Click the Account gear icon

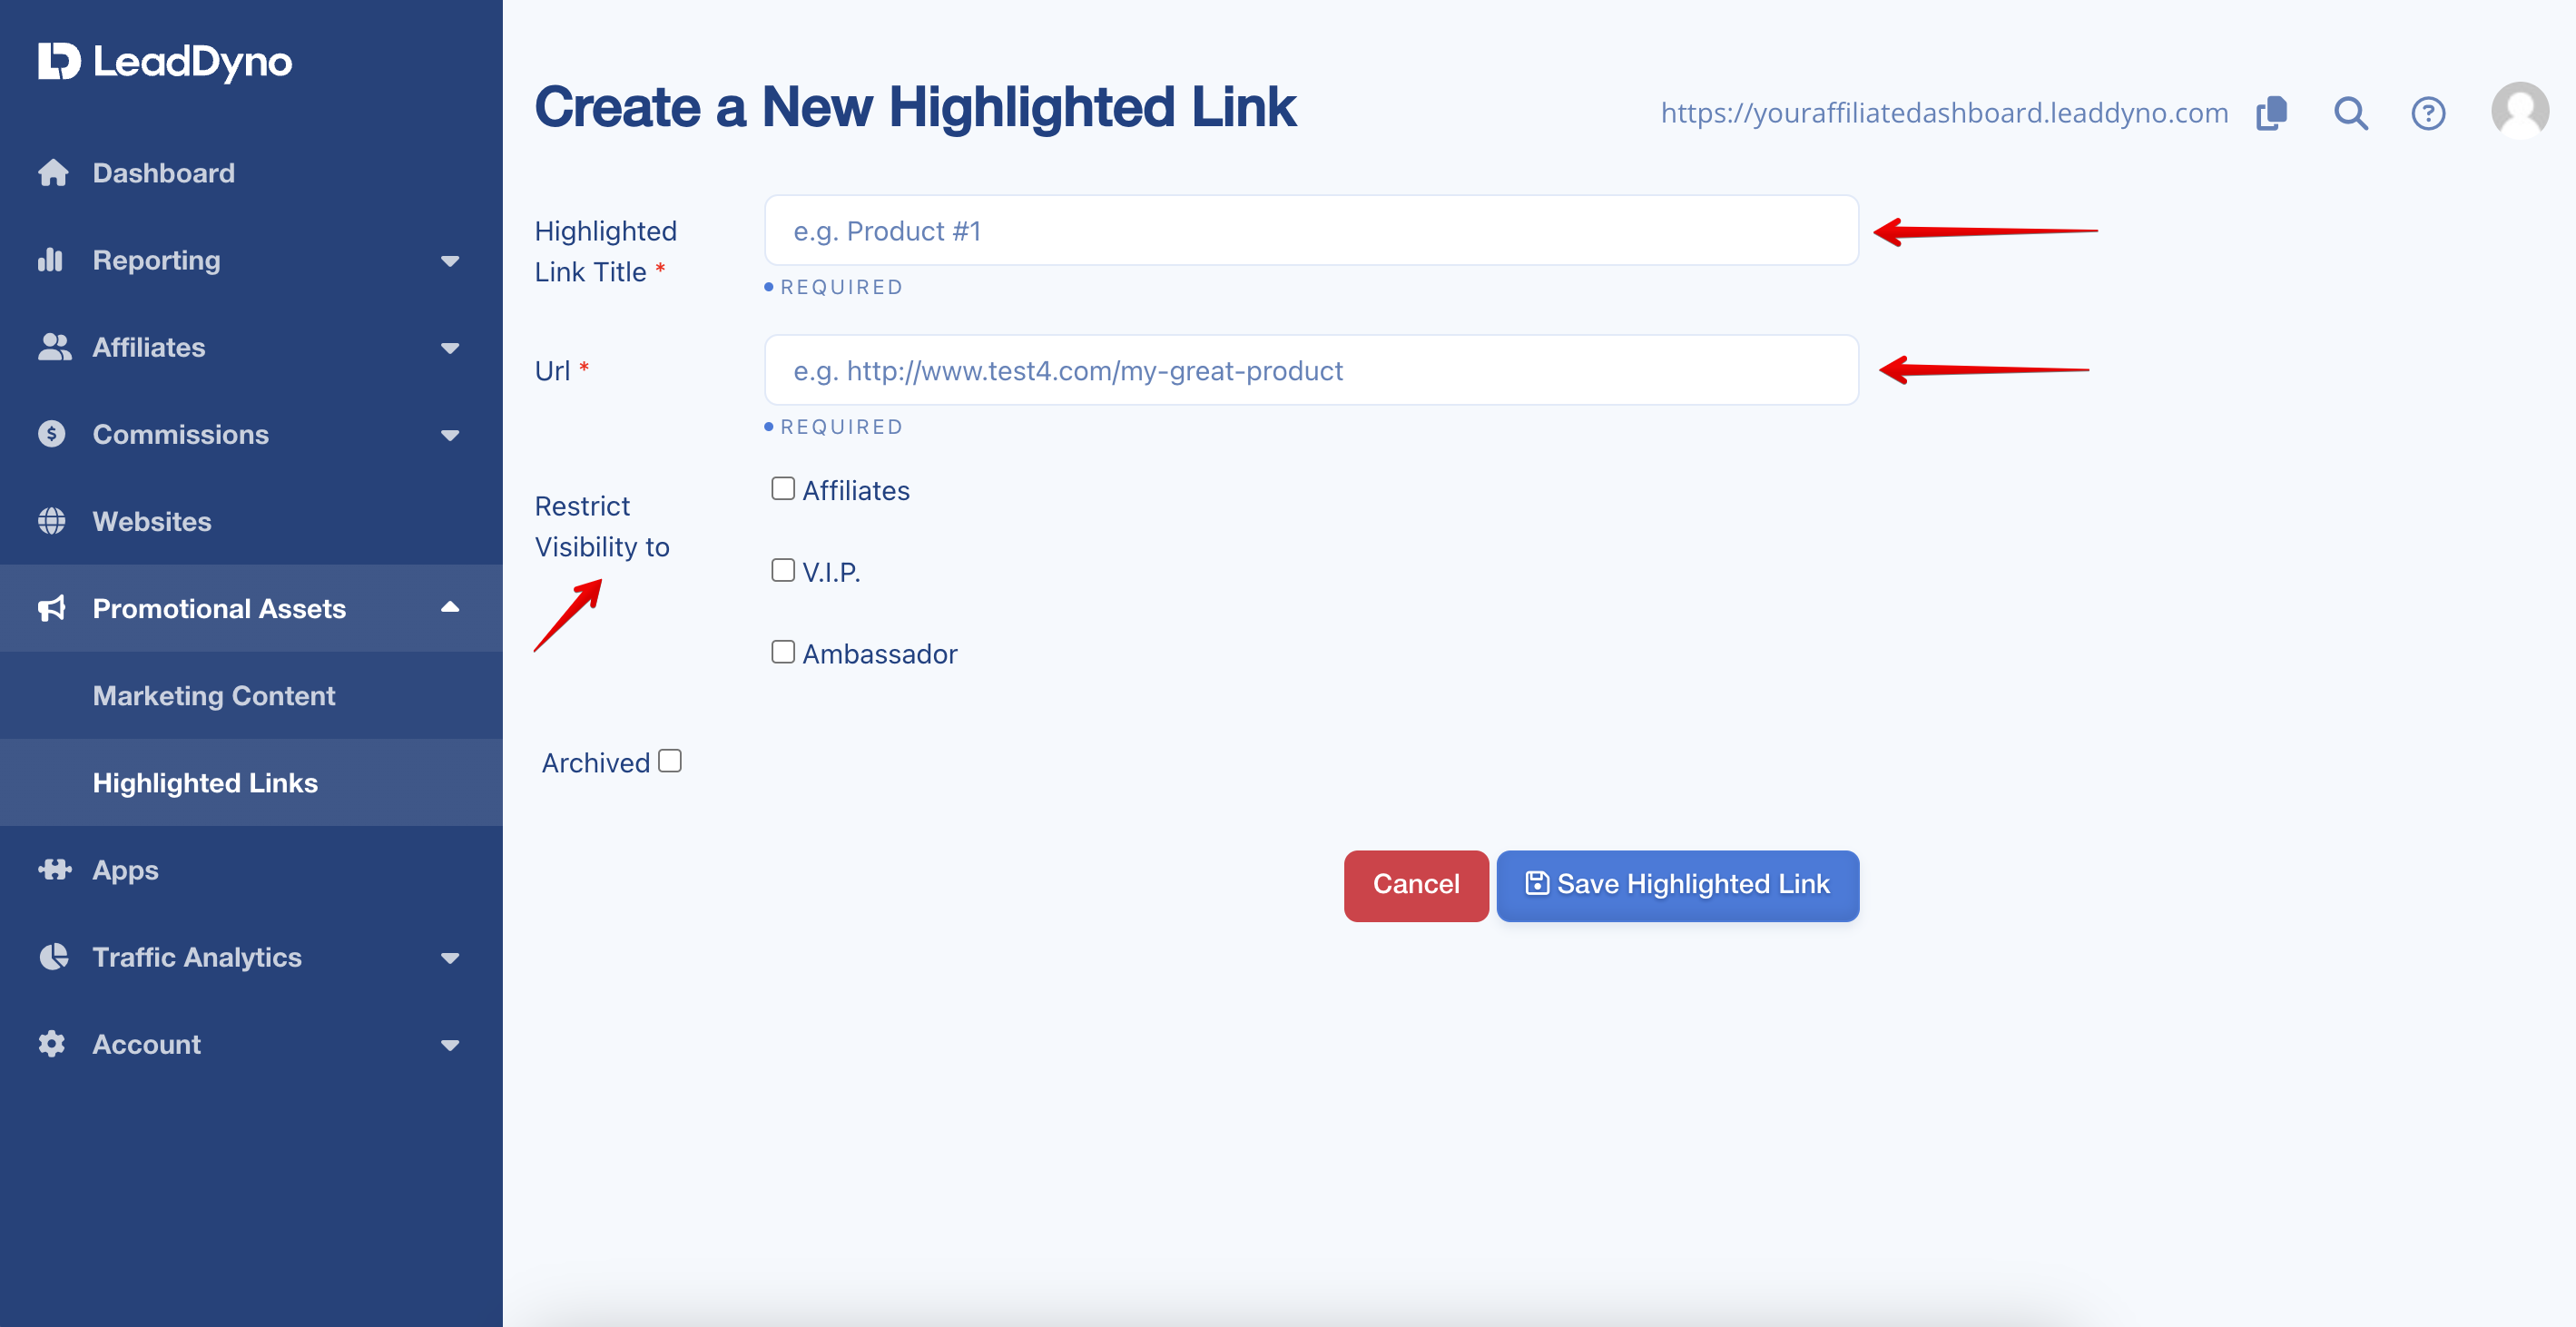pos(51,1044)
